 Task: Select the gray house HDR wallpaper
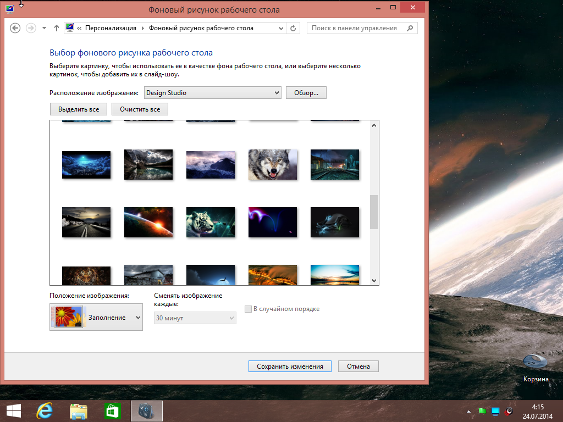(x=148, y=275)
